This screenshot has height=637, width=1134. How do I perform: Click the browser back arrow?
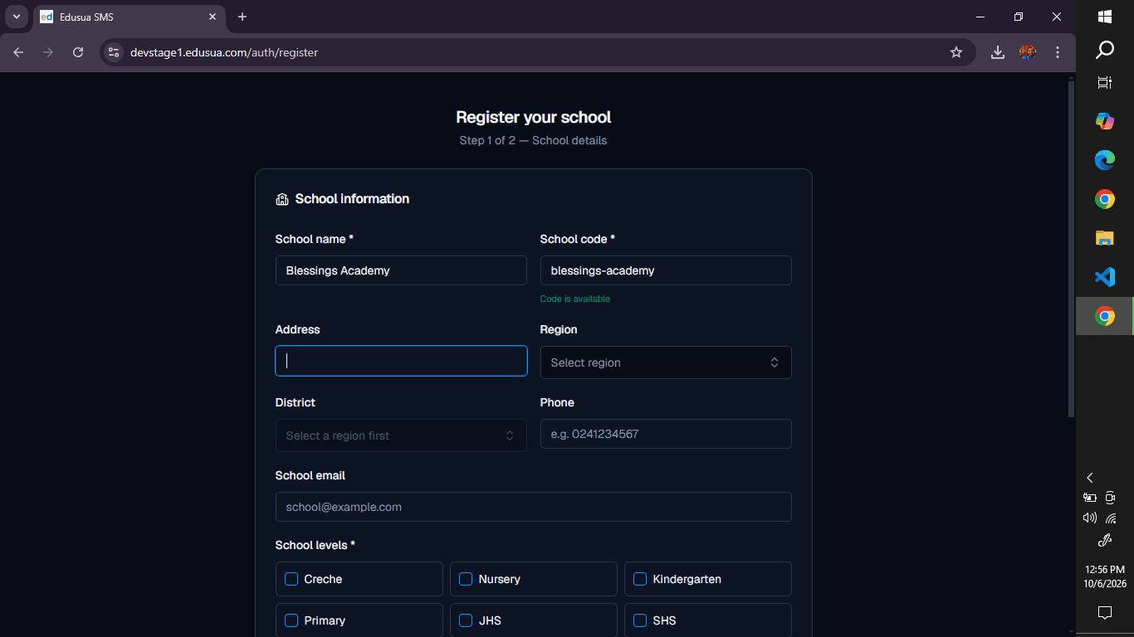18,52
